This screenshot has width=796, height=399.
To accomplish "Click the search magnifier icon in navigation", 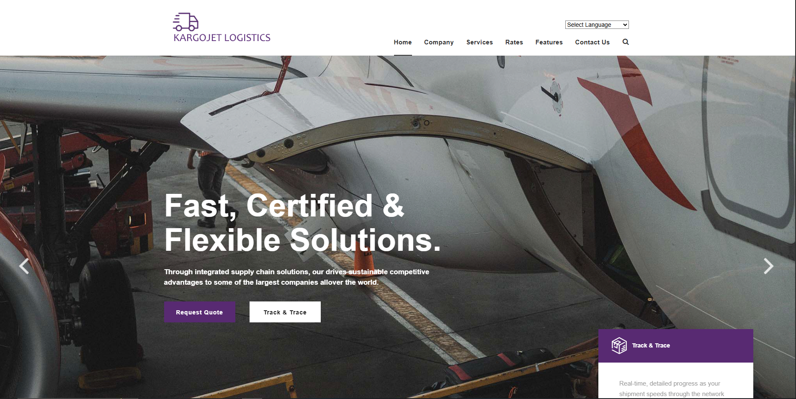I will [x=626, y=42].
